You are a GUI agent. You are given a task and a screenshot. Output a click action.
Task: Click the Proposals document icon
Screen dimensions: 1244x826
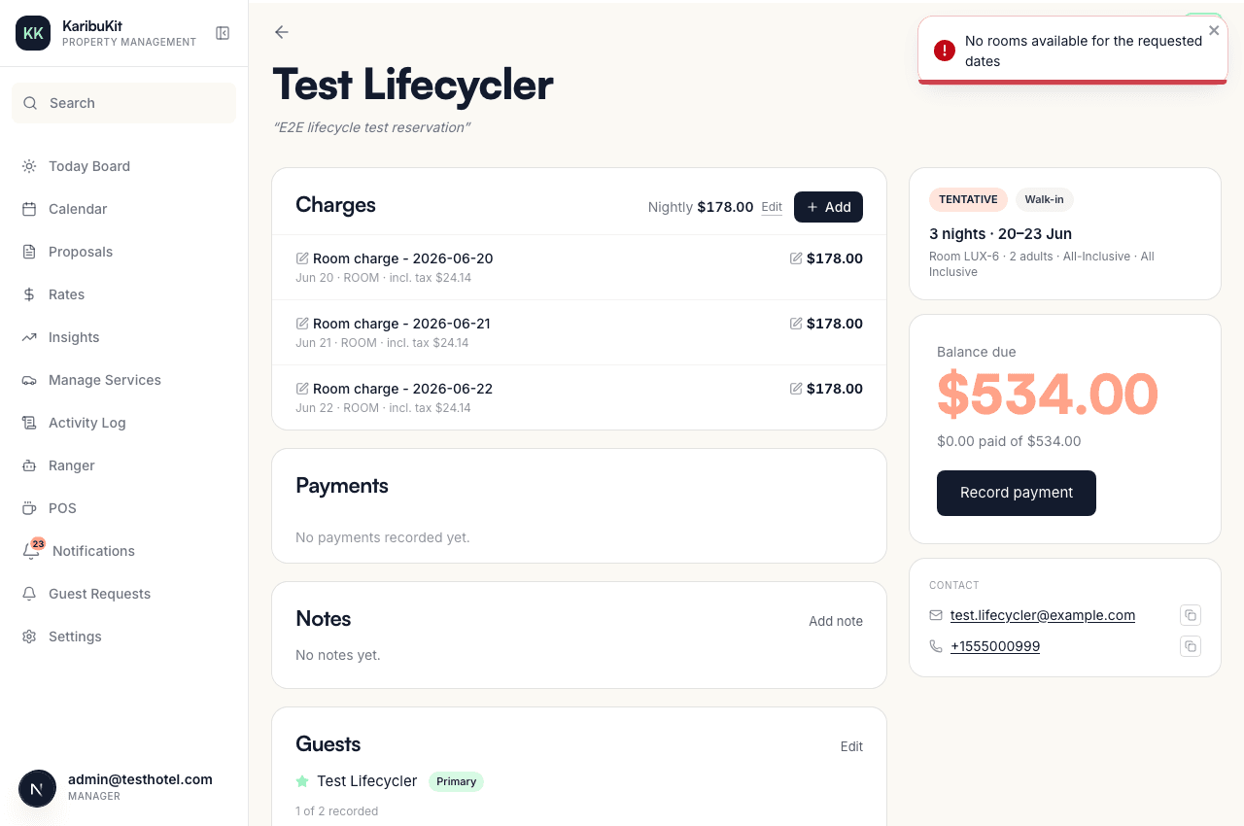[29, 252]
